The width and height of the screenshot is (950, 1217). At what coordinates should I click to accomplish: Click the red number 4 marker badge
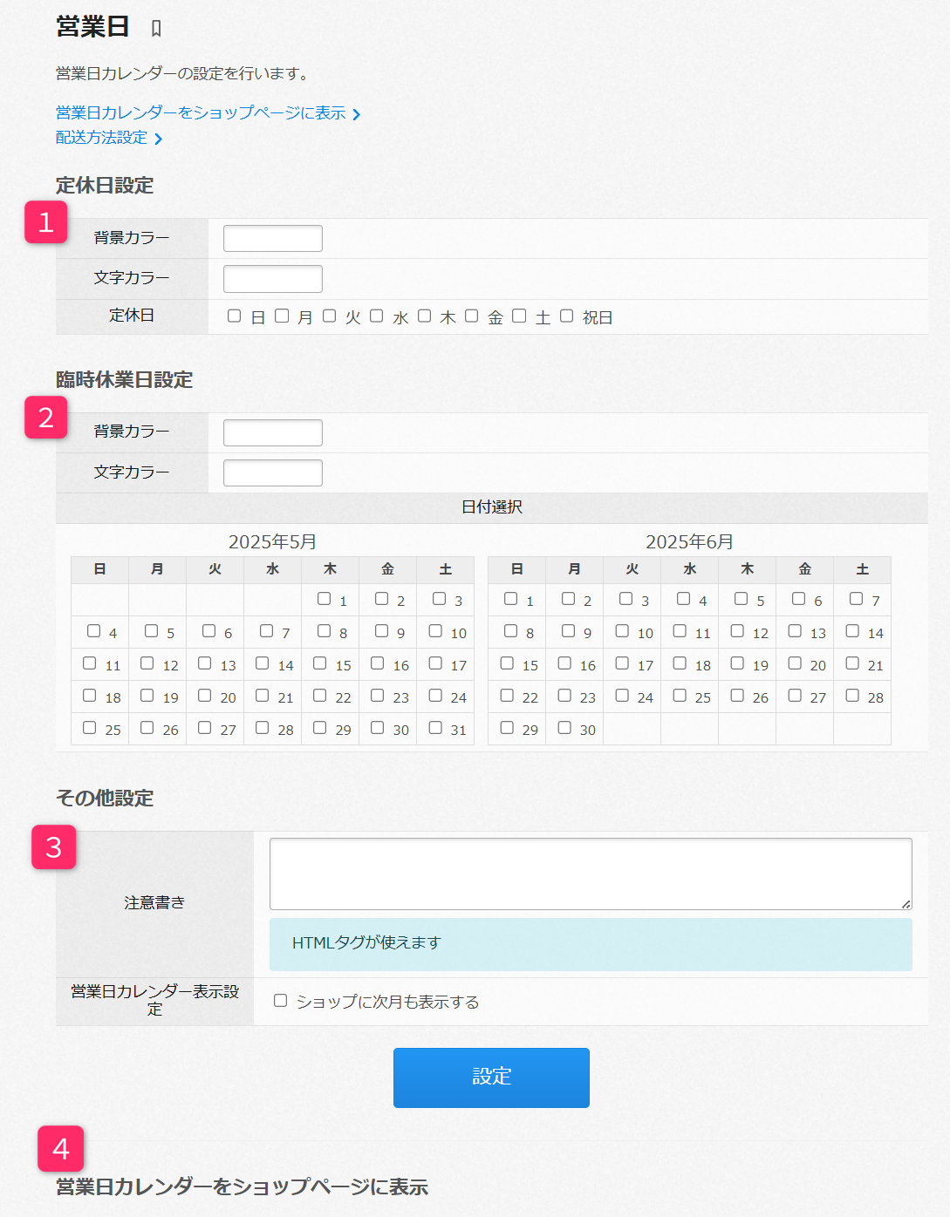click(x=60, y=1149)
